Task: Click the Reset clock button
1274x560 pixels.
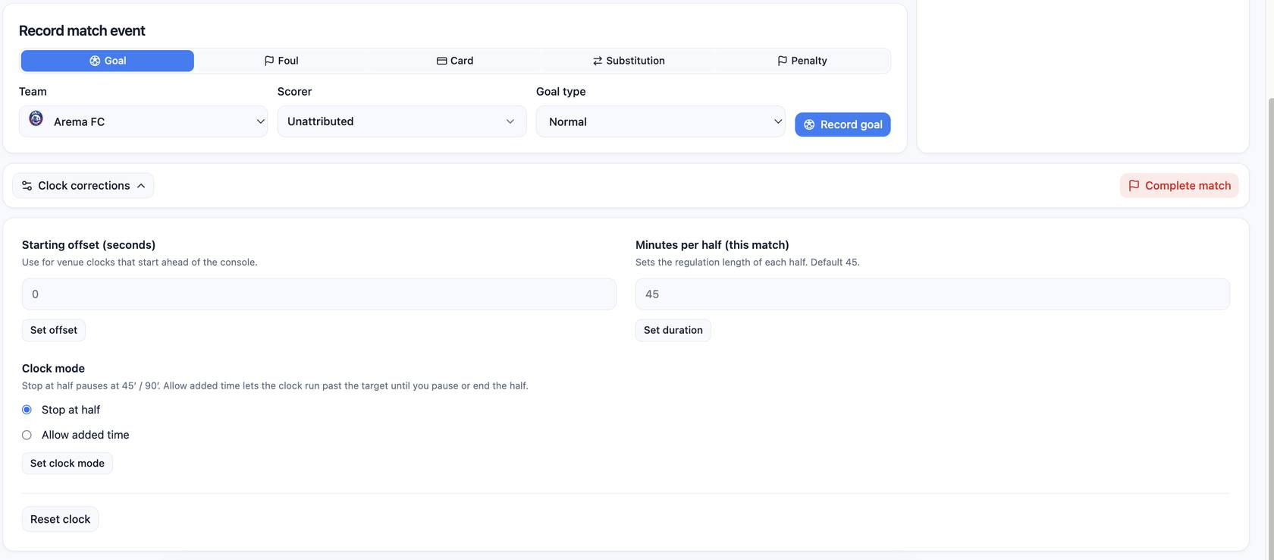Action: pos(61,519)
